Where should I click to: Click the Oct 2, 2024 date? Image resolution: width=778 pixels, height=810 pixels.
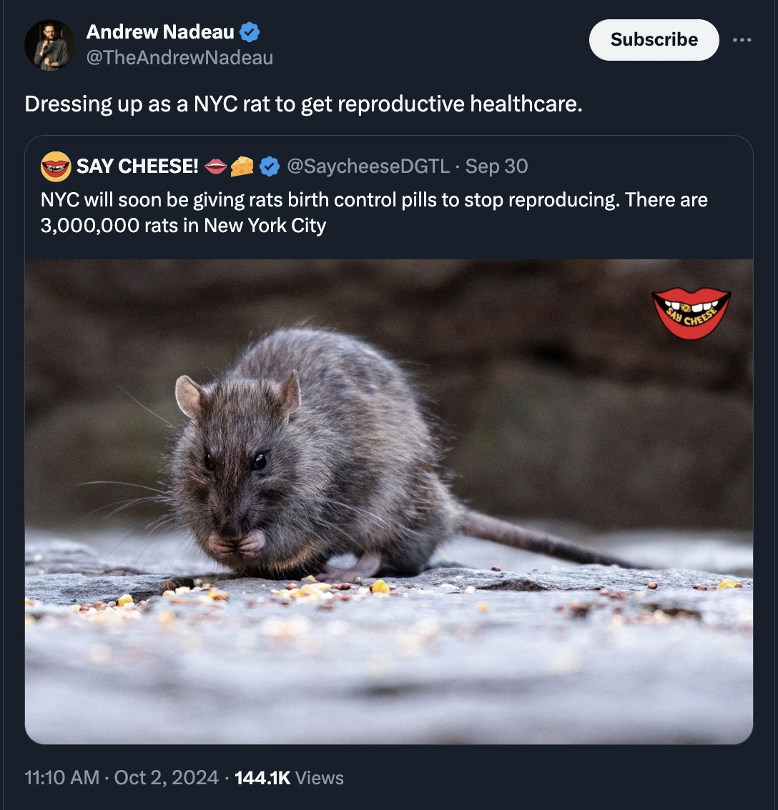[166, 778]
